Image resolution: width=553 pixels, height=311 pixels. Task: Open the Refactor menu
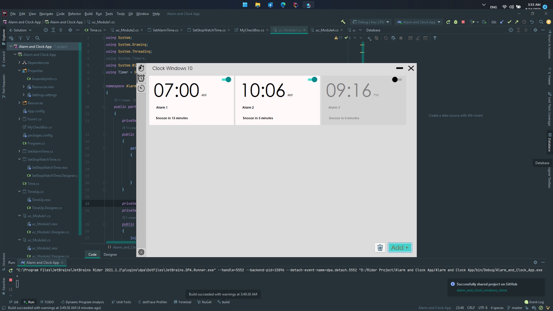[x=74, y=14]
